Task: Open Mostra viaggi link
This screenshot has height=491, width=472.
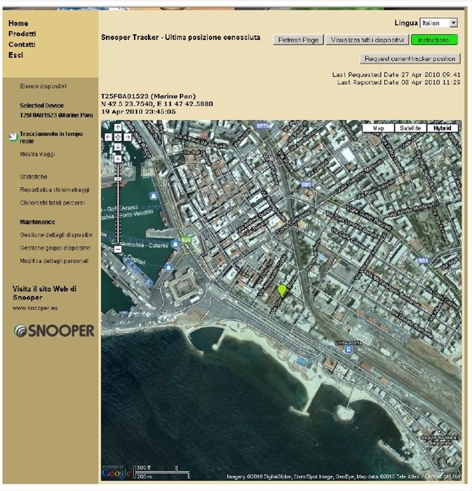Action: pos(37,154)
